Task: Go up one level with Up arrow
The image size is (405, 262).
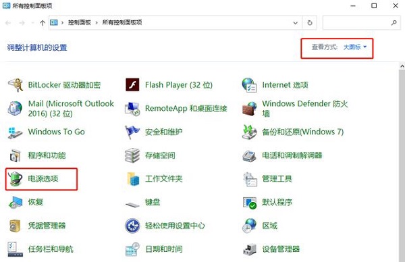Action: click(43, 23)
